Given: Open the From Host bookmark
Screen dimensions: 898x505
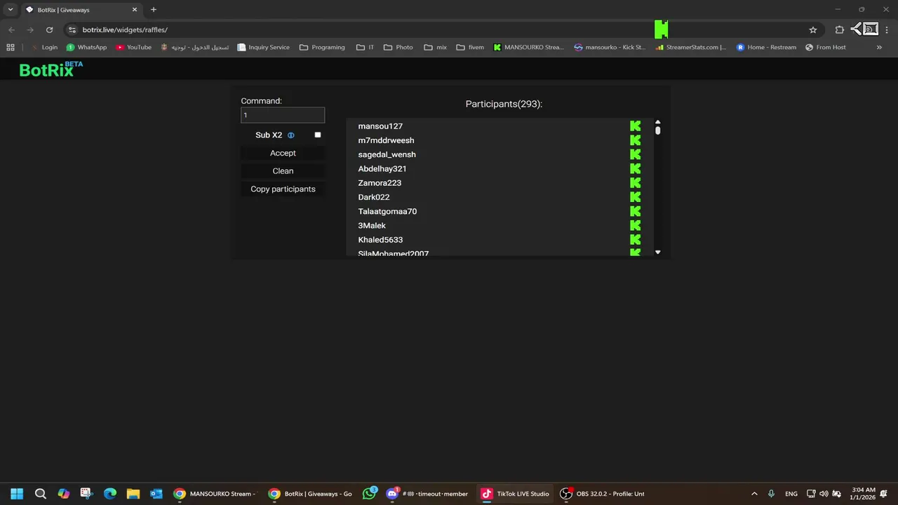Looking at the screenshot, I should click(826, 48).
